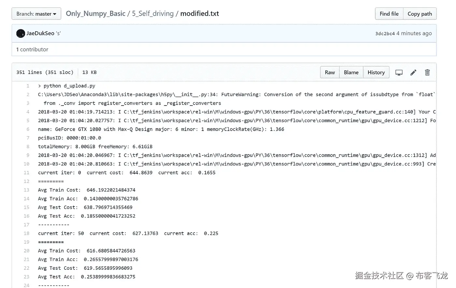456x288 pixels.
Task: Open the Blame view
Action: 351,72
